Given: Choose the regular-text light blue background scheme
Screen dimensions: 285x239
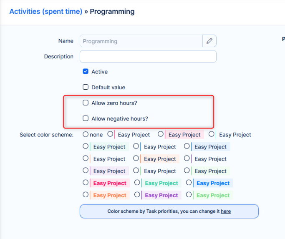Looking at the screenshot, I should pos(187,146).
